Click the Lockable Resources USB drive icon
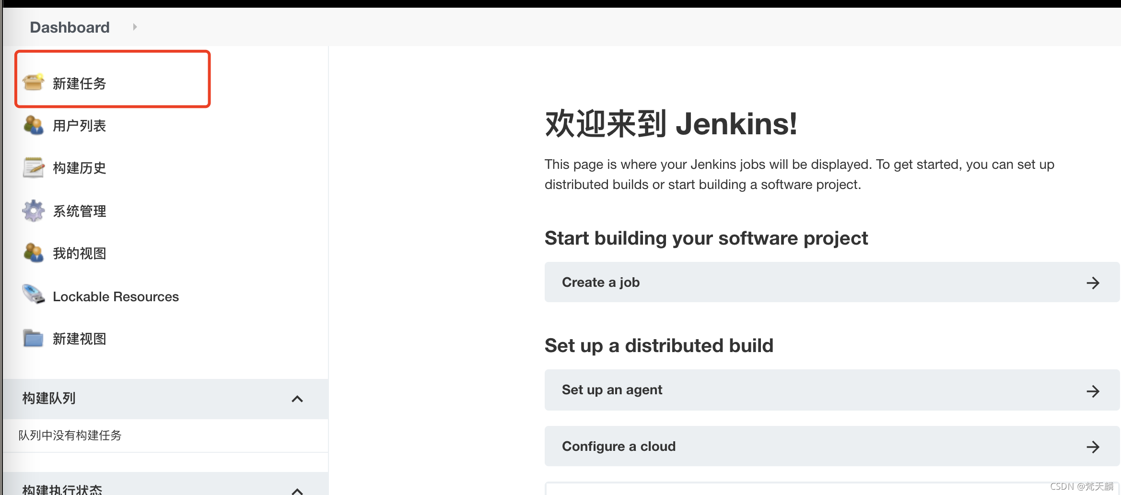The height and width of the screenshot is (495, 1121). 33,295
